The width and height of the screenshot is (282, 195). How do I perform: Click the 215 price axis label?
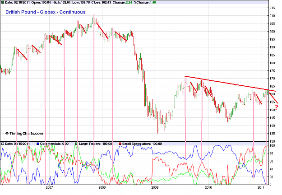(x=272, y=8)
